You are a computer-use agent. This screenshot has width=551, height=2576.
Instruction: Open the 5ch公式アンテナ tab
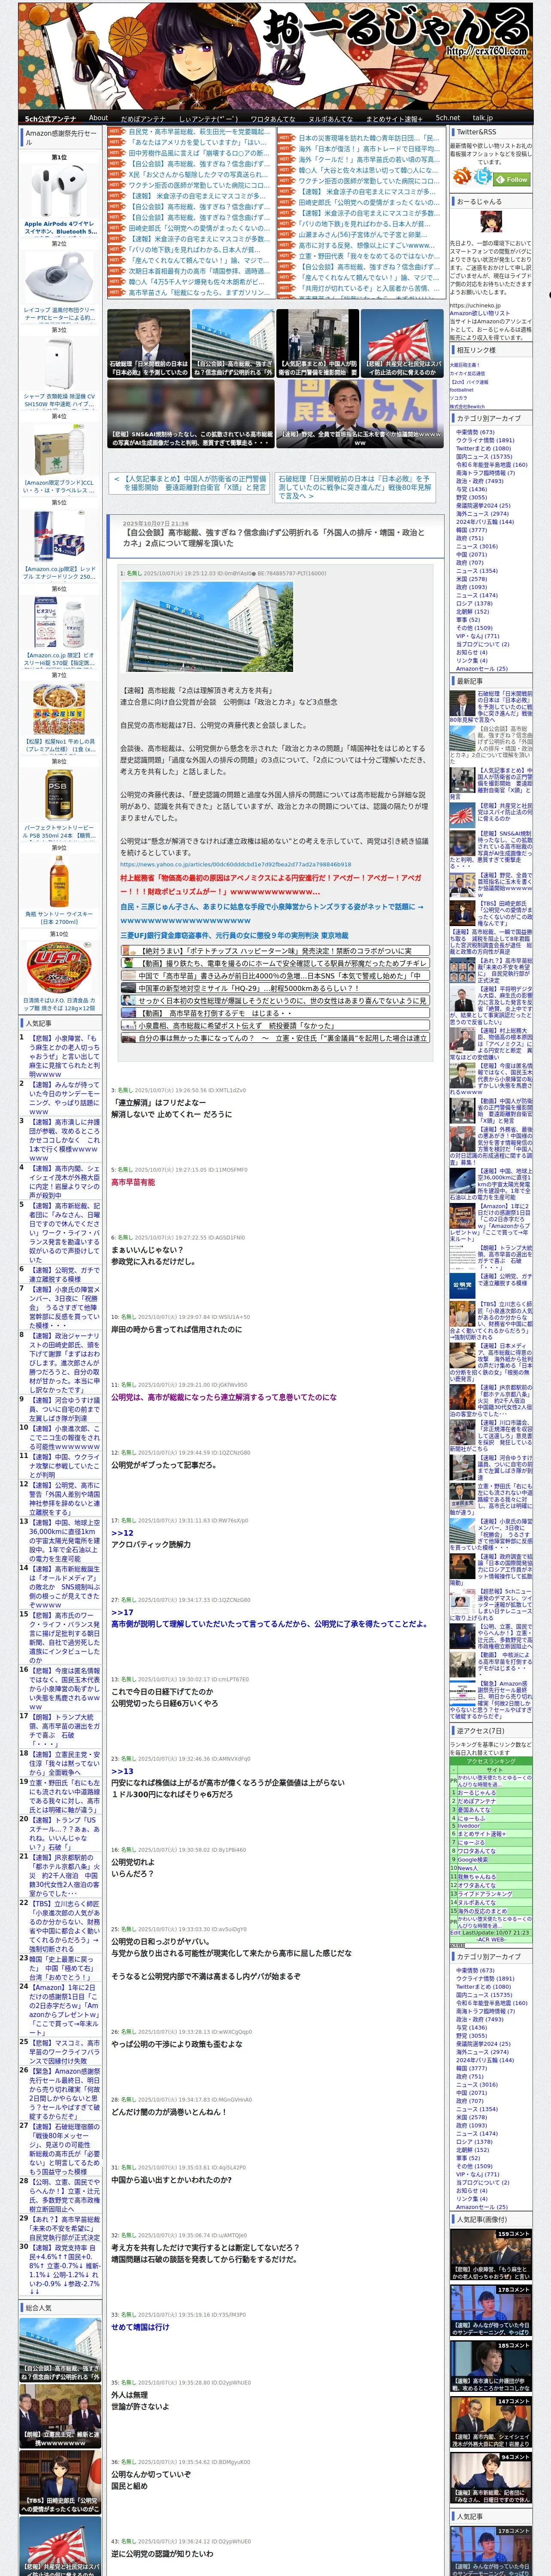[x=50, y=118]
